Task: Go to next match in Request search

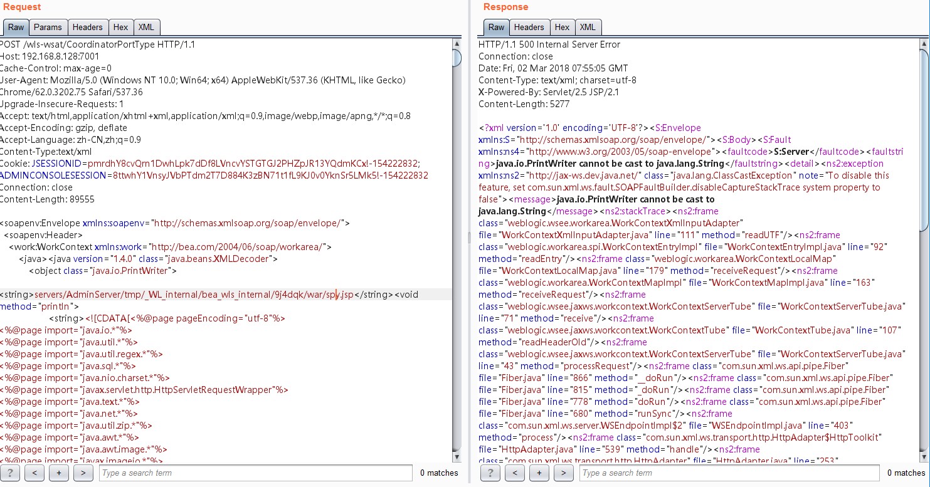Action: pyautogui.click(x=82, y=473)
